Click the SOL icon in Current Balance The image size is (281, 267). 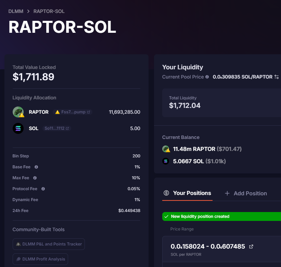166,161
